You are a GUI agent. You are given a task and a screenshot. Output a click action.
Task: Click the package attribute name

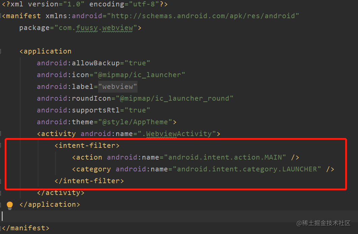pos(34,28)
